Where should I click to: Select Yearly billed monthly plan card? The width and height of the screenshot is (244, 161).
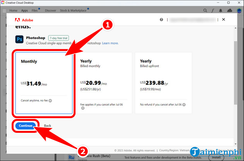point(104,83)
